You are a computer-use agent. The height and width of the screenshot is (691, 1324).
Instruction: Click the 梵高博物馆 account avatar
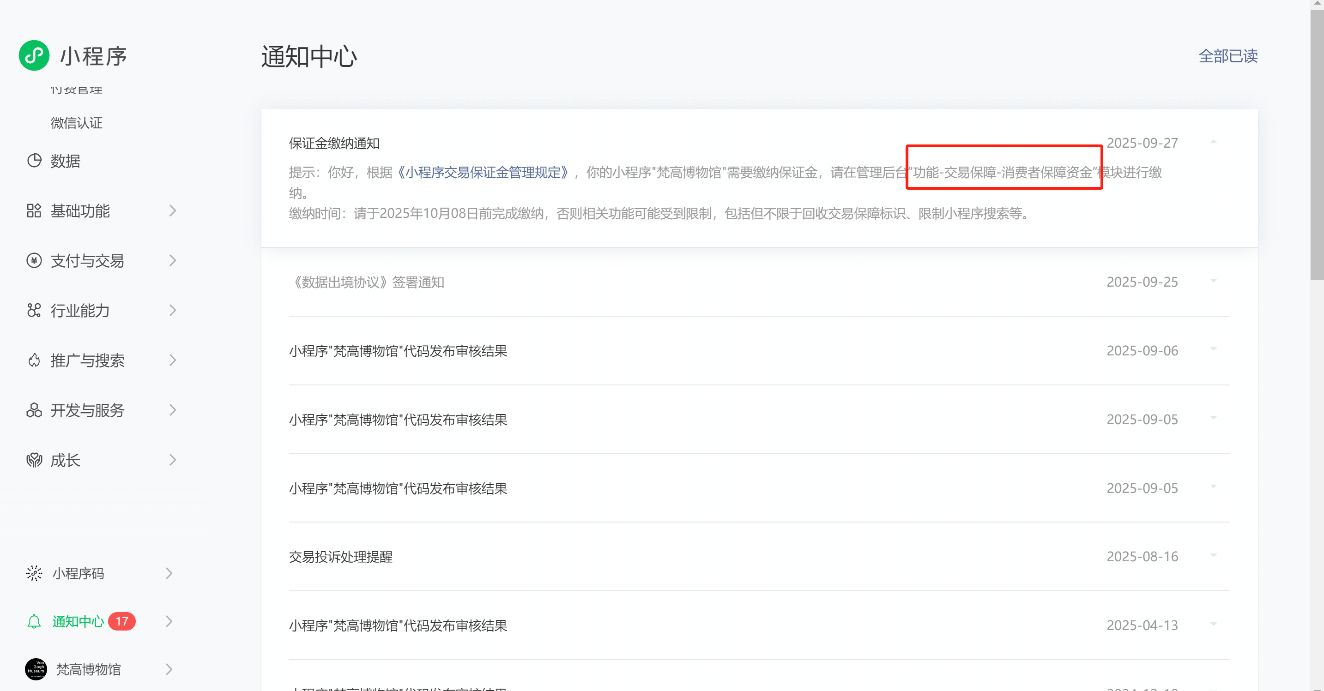point(36,669)
